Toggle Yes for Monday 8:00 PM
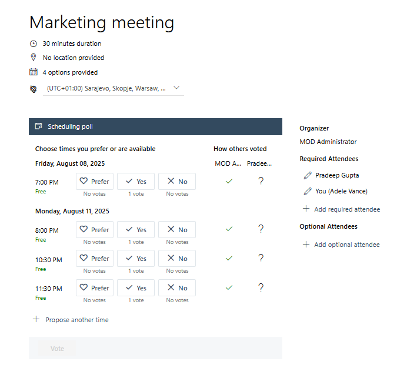 pyautogui.click(x=136, y=230)
